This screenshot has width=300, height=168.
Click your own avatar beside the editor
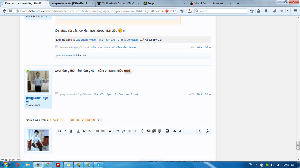click(x=38, y=141)
